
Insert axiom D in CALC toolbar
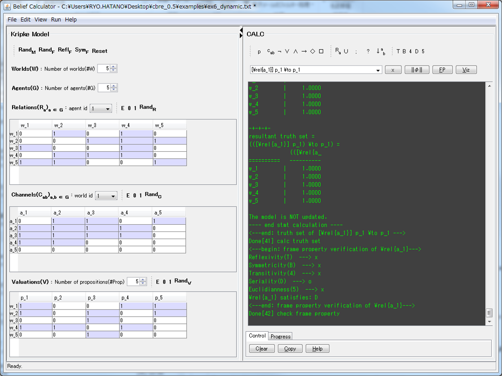417,52
